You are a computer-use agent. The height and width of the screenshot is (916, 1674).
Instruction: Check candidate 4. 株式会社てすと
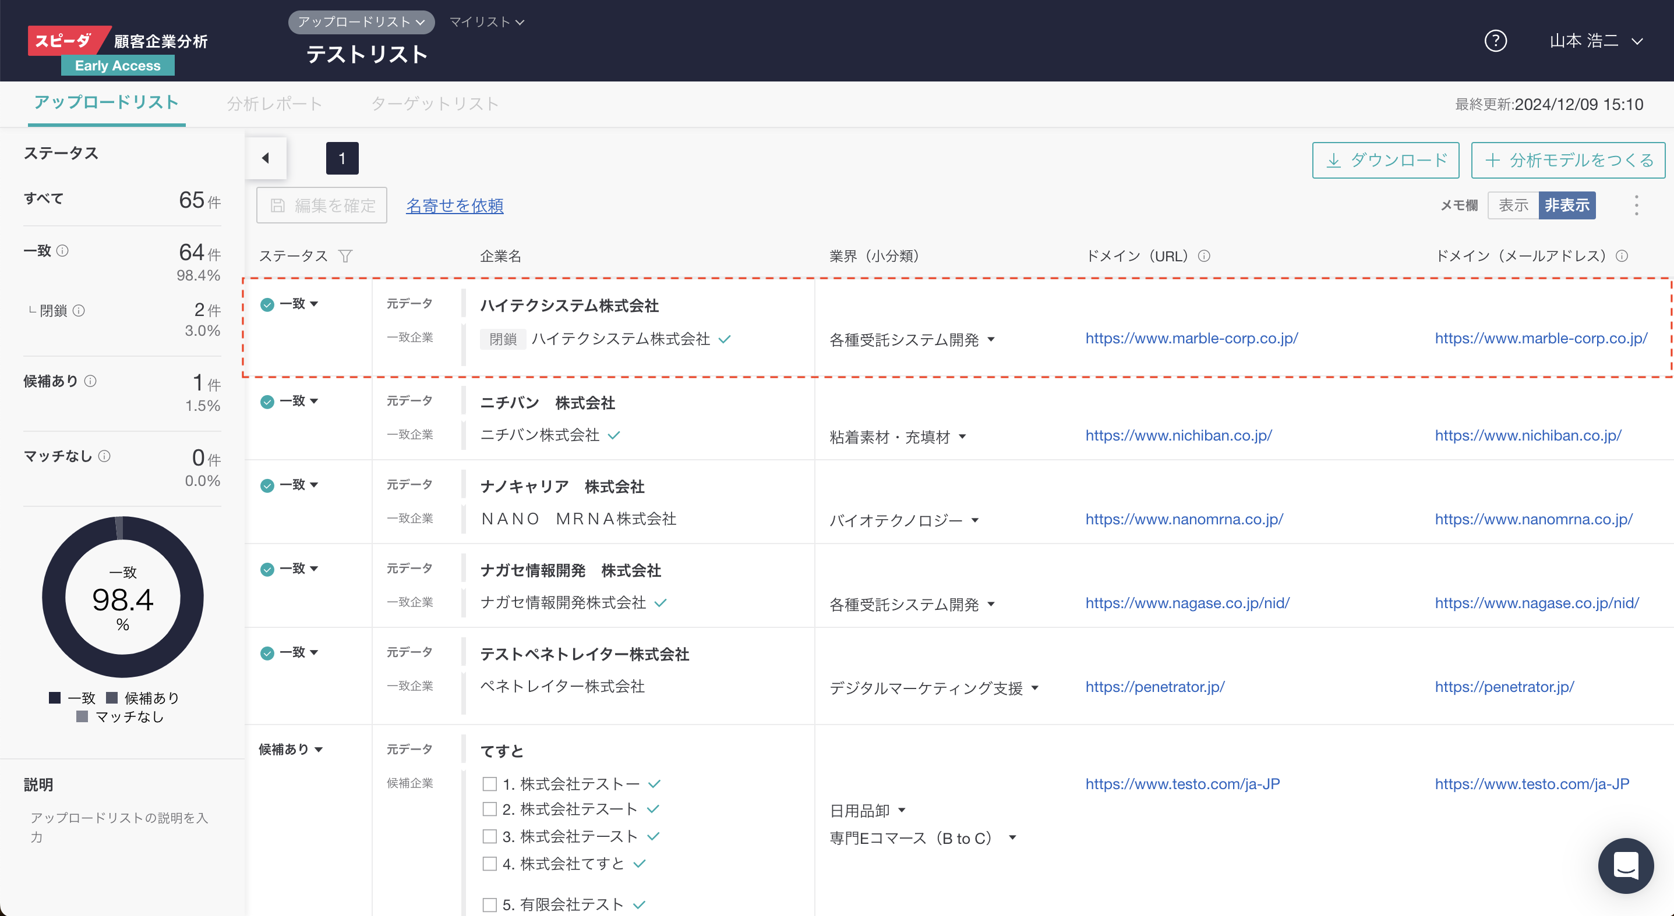pyautogui.click(x=489, y=864)
